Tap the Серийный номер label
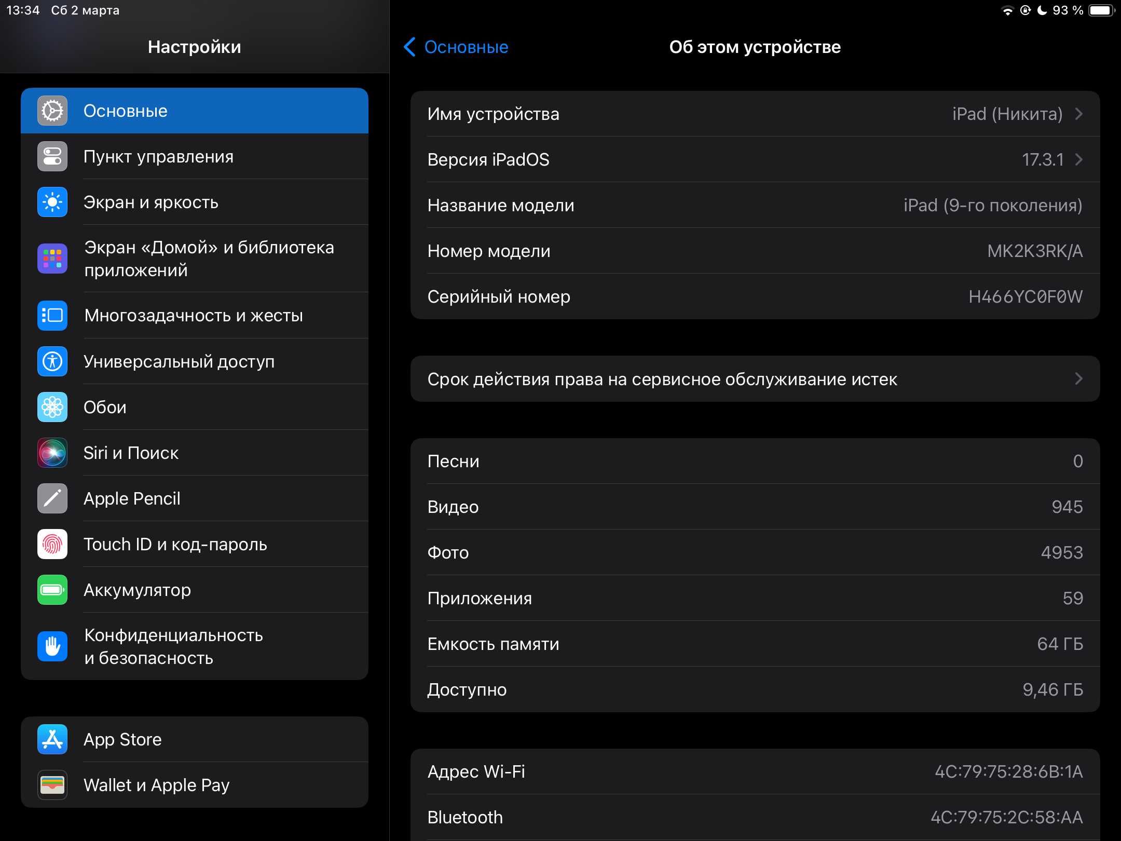Screen dimensions: 1121x841 point(499,297)
